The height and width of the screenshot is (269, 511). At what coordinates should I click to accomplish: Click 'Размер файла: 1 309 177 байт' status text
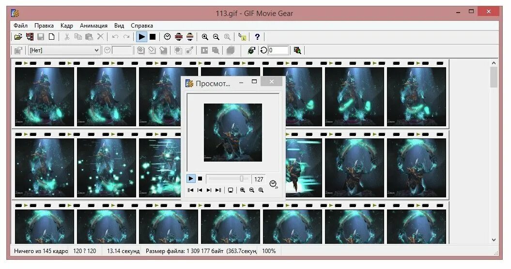click(185, 251)
